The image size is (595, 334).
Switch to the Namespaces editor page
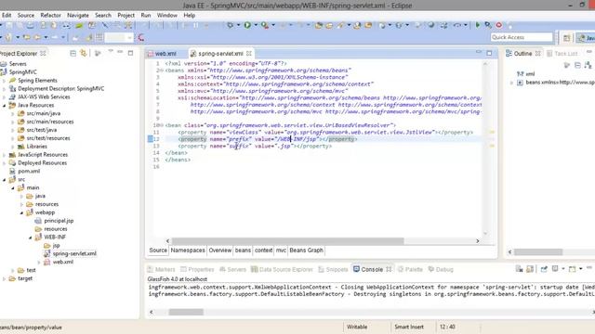coord(188,250)
